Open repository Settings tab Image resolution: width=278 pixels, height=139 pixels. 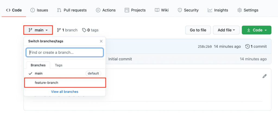248,10
